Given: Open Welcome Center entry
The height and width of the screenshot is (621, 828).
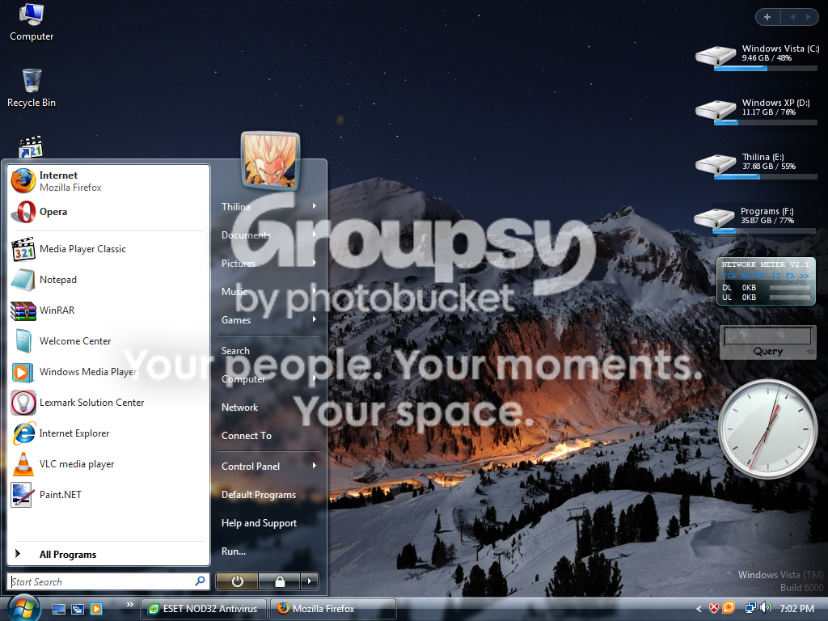Looking at the screenshot, I should 108,341.
